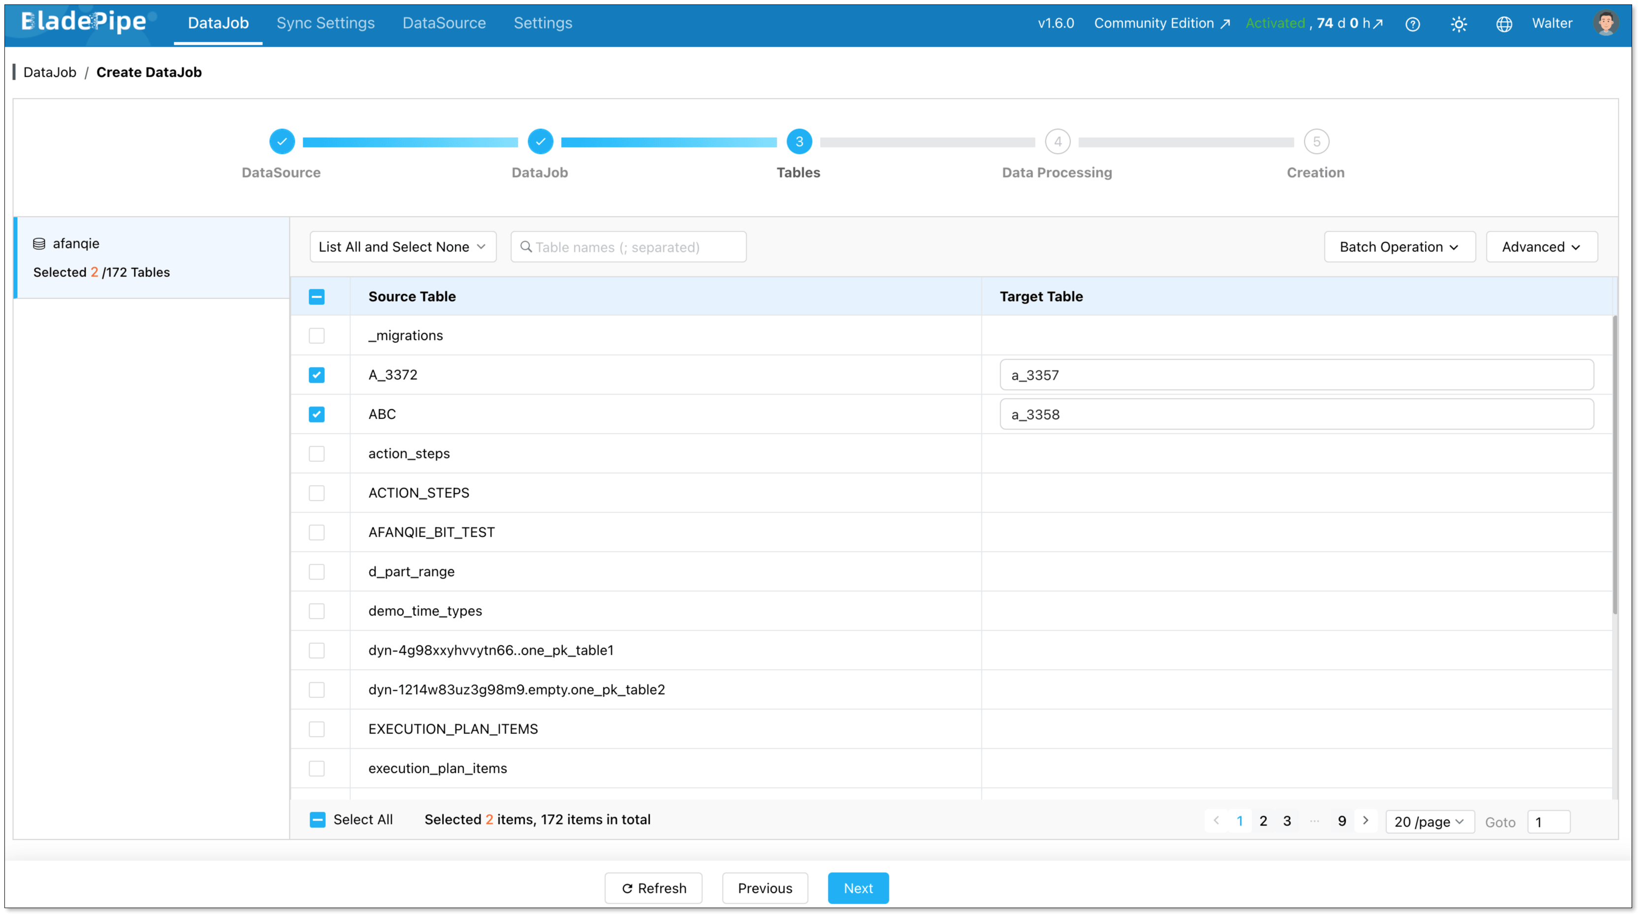Click the Community Edition external link

1162,24
